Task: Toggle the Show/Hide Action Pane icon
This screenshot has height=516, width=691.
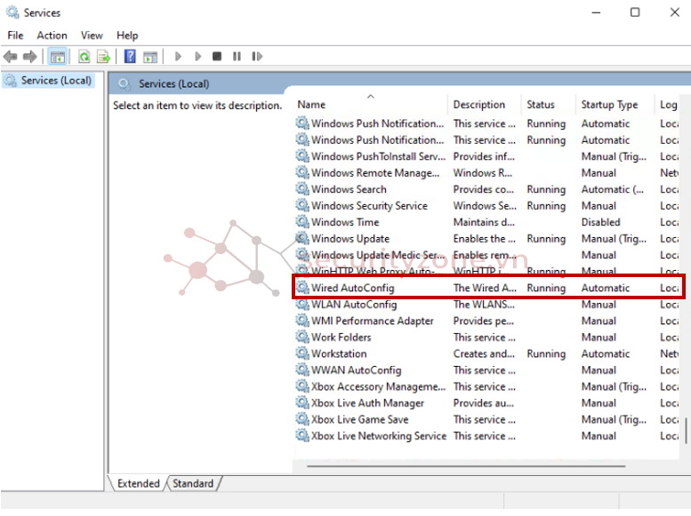Action: point(150,57)
